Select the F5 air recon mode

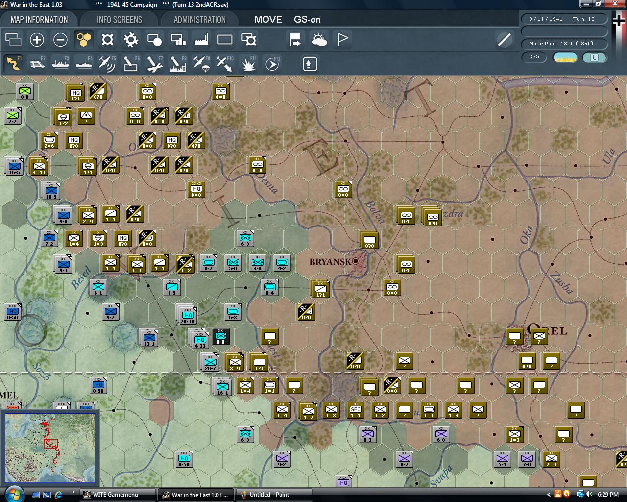[x=107, y=64]
